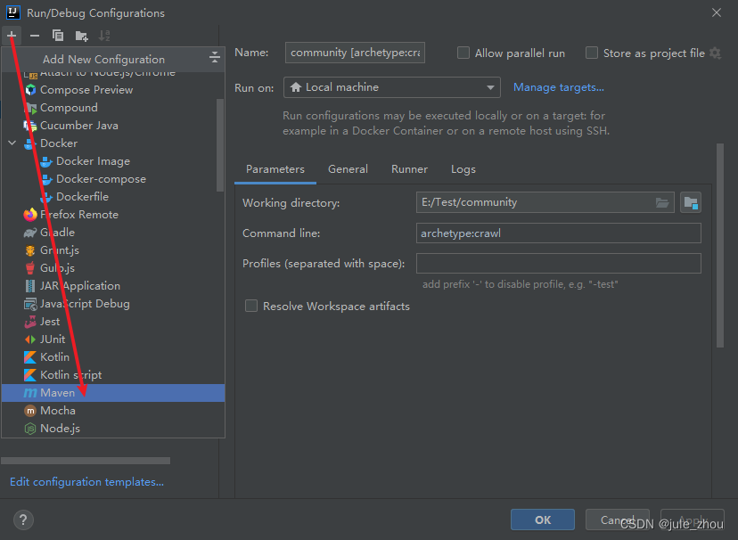
Task: Toggle Store as project file checkbox
Action: click(x=592, y=53)
